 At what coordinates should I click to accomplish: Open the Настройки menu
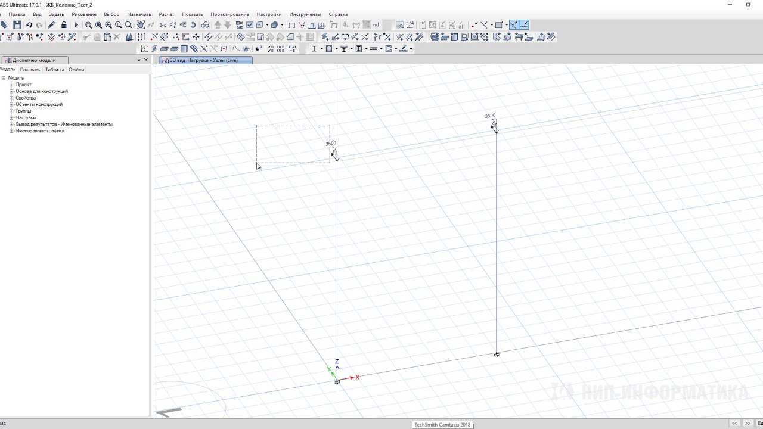(x=269, y=14)
